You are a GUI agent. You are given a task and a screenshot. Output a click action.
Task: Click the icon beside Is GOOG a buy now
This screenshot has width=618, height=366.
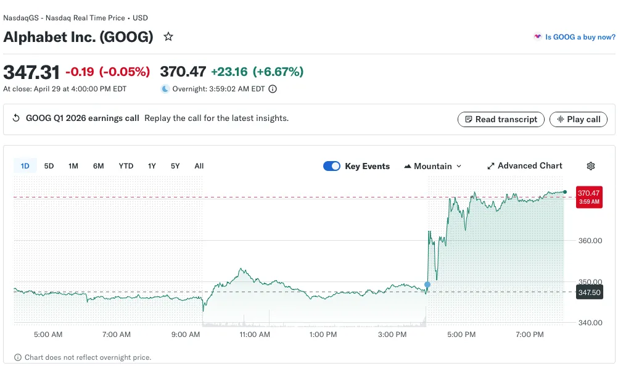point(538,37)
